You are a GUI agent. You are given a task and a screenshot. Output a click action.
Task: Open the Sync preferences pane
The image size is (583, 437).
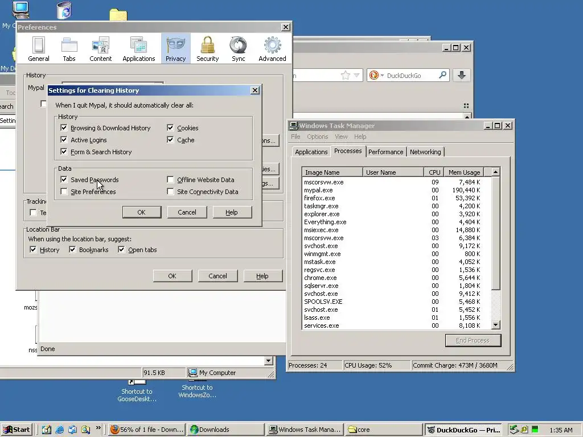(x=239, y=49)
